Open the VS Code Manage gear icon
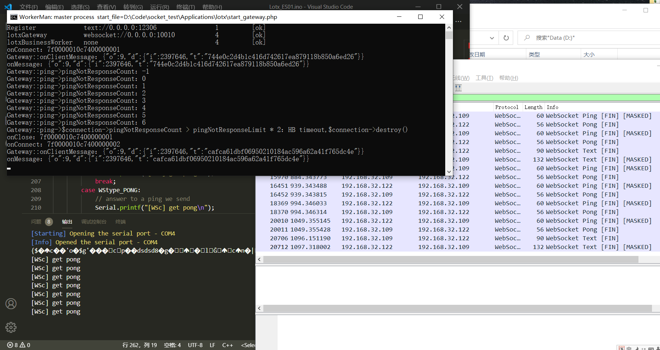Viewport: 660px width, 350px height. point(11,327)
